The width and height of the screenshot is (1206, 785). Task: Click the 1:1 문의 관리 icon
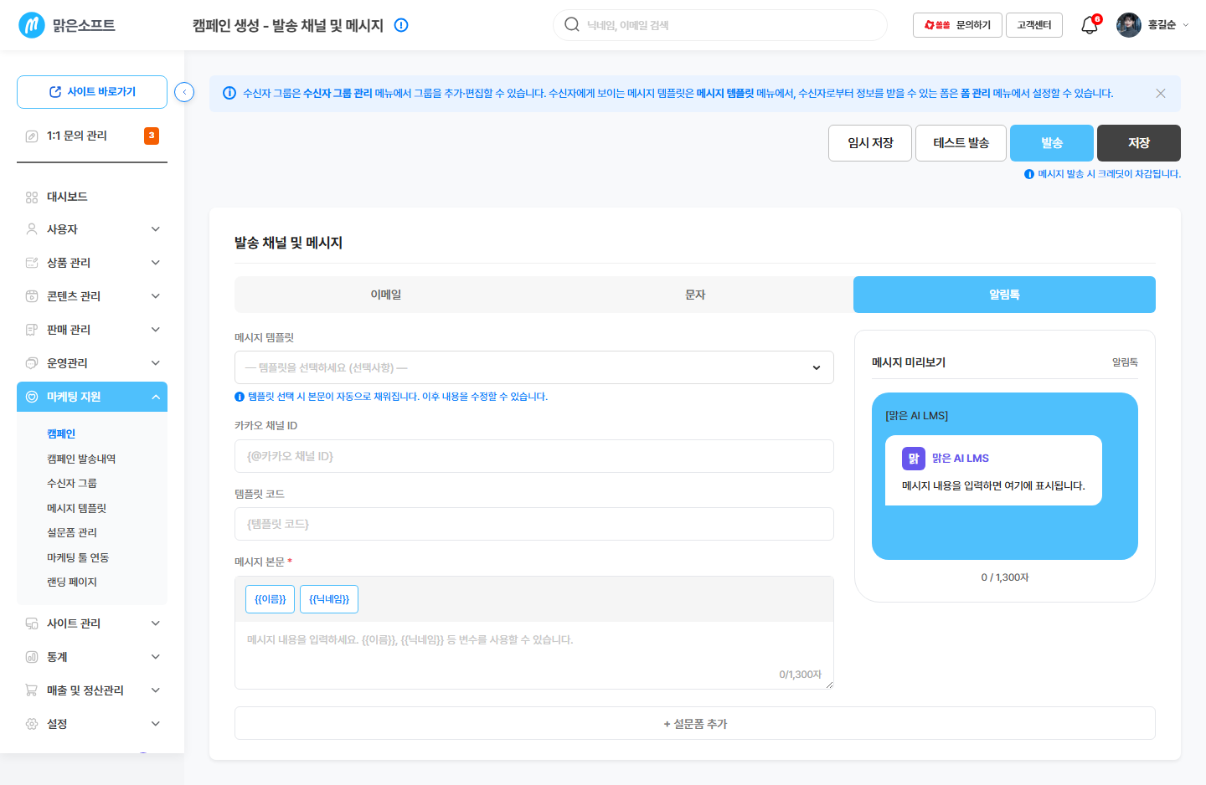coord(32,136)
